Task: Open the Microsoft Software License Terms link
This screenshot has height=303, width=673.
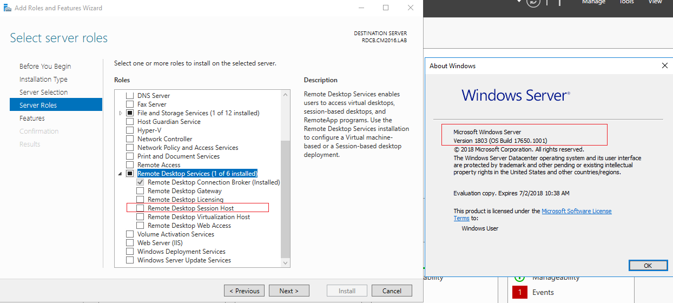Action: (x=532, y=214)
